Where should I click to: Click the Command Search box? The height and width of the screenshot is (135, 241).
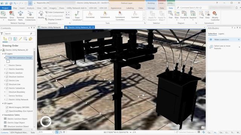pos(191,7)
